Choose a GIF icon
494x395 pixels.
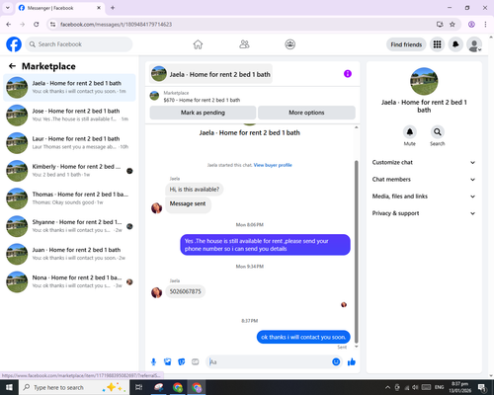tap(196, 362)
